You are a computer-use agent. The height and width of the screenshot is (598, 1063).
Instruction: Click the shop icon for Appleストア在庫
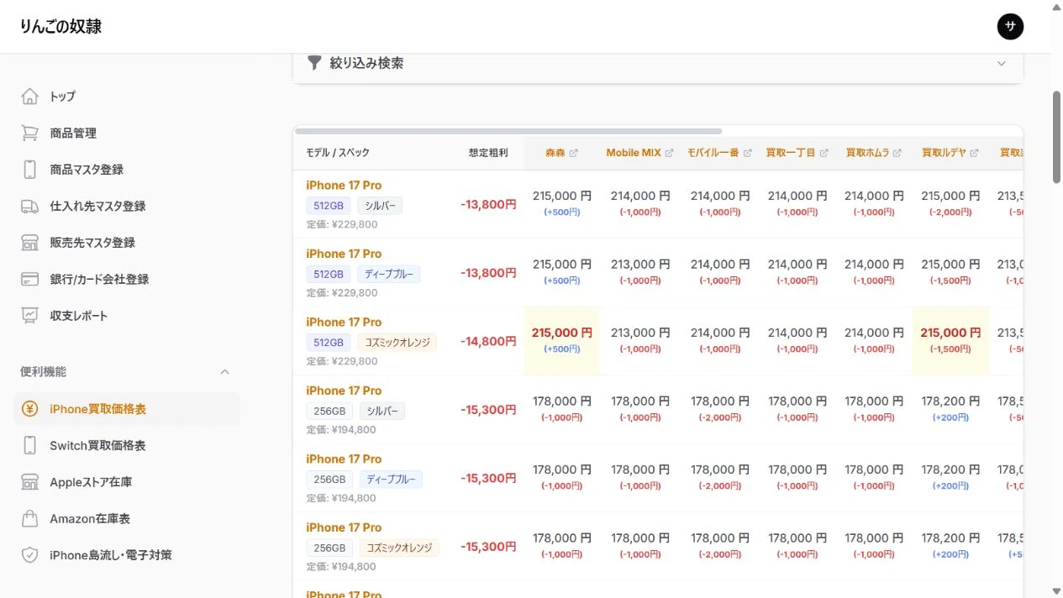[x=30, y=482]
